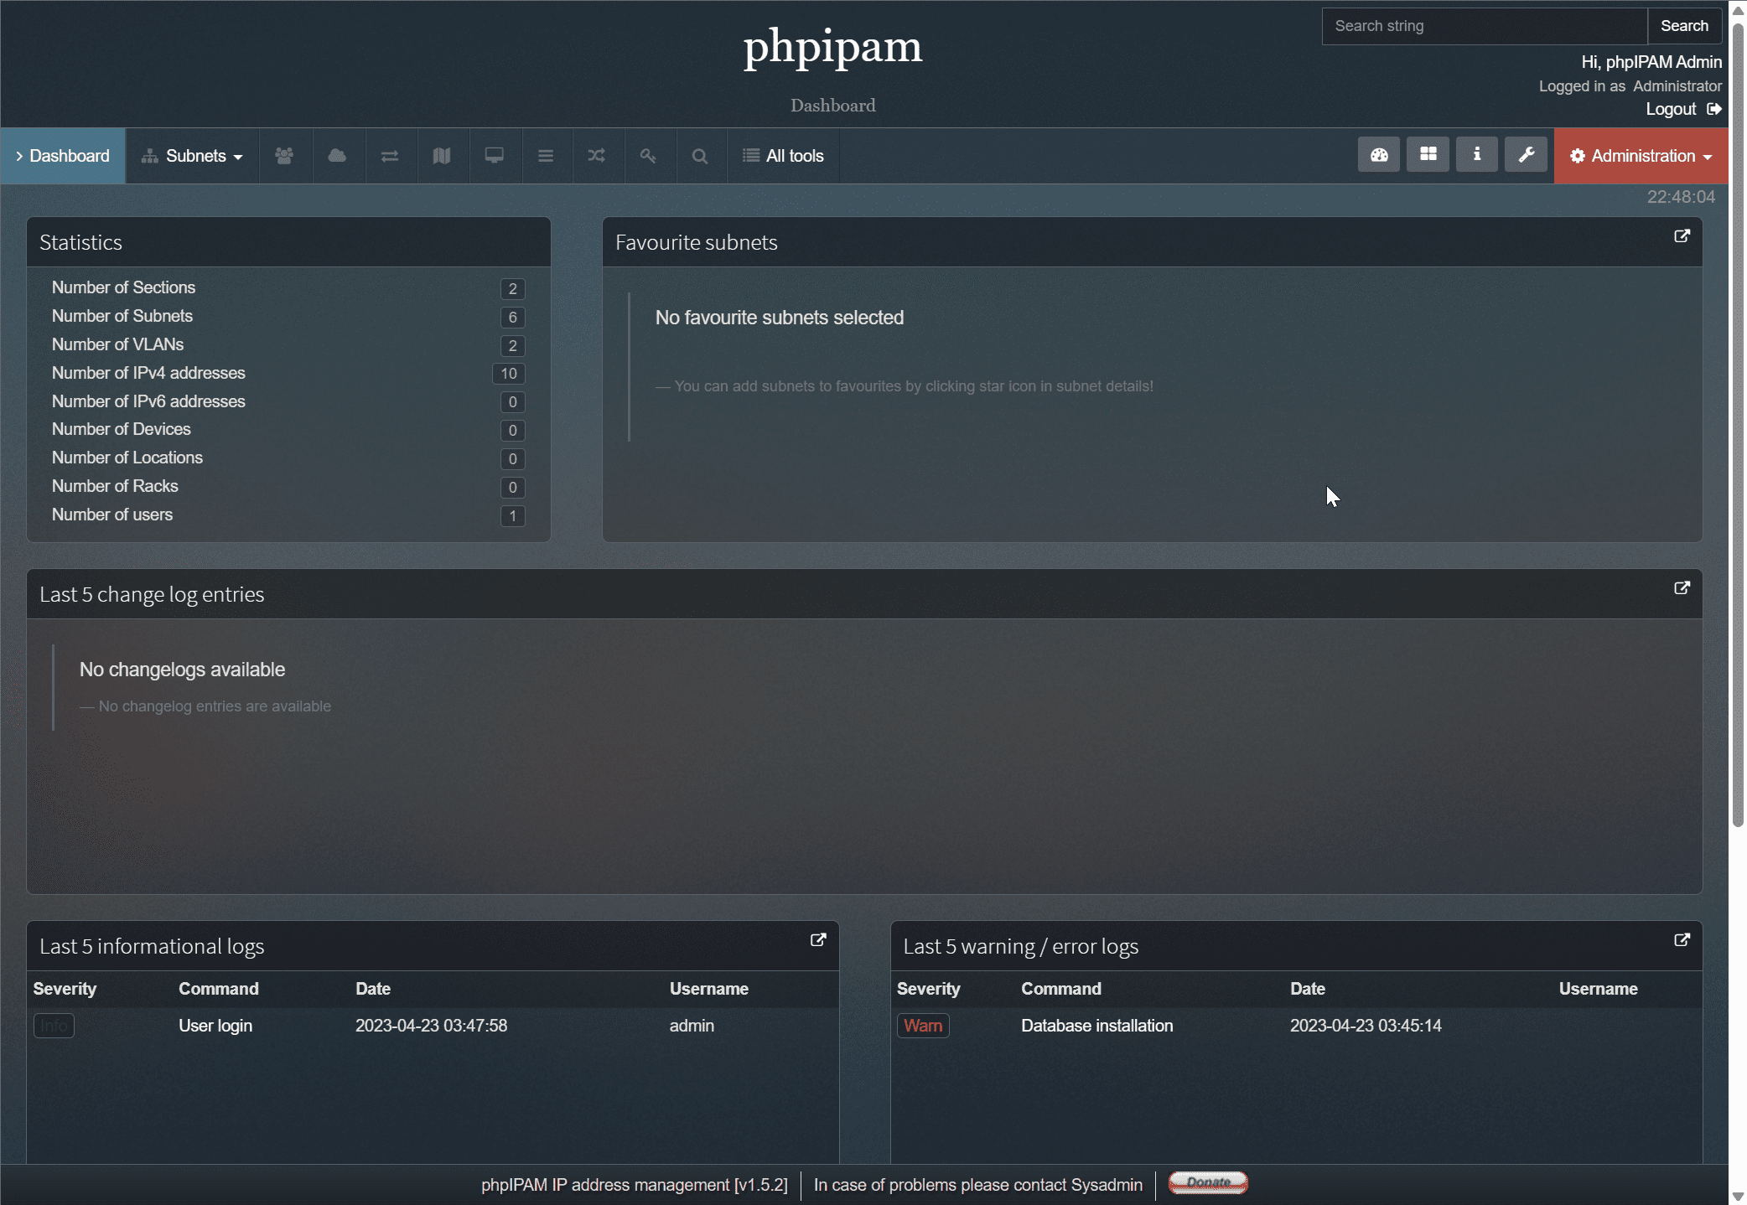Click the monitor/devices icon

[x=494, y=156]
